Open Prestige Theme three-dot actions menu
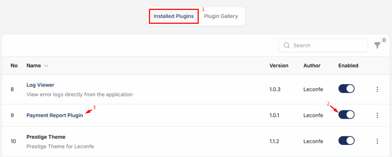This screenshot has width=392, height=157. pos(377,141)
